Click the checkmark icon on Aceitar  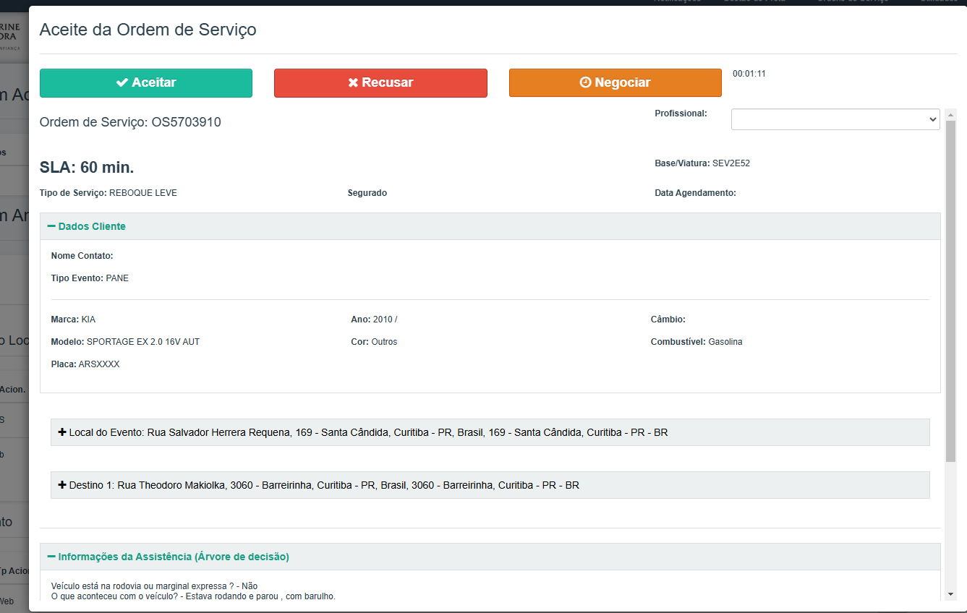click(122, 82)
